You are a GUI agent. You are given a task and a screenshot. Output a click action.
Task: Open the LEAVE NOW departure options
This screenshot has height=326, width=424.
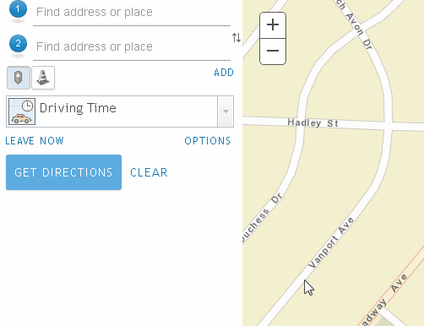[35, 141]
